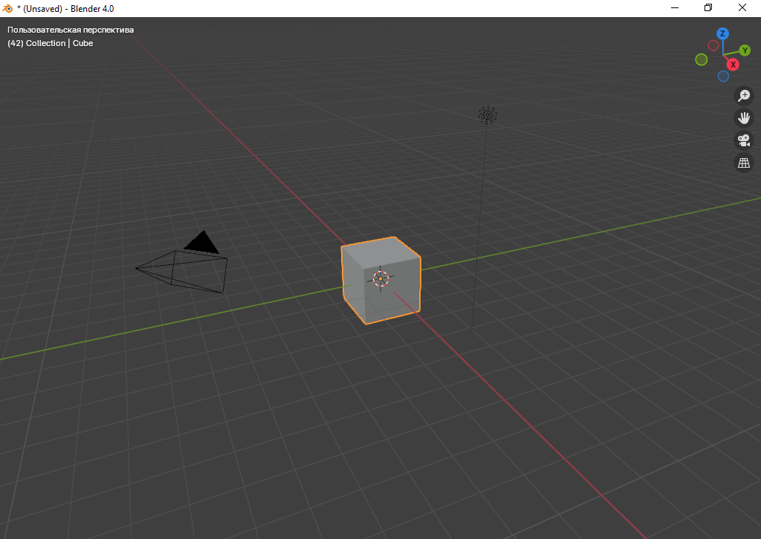
Task: Click the negative Z axis gizmo circle
Action: (x=723, y=76)
